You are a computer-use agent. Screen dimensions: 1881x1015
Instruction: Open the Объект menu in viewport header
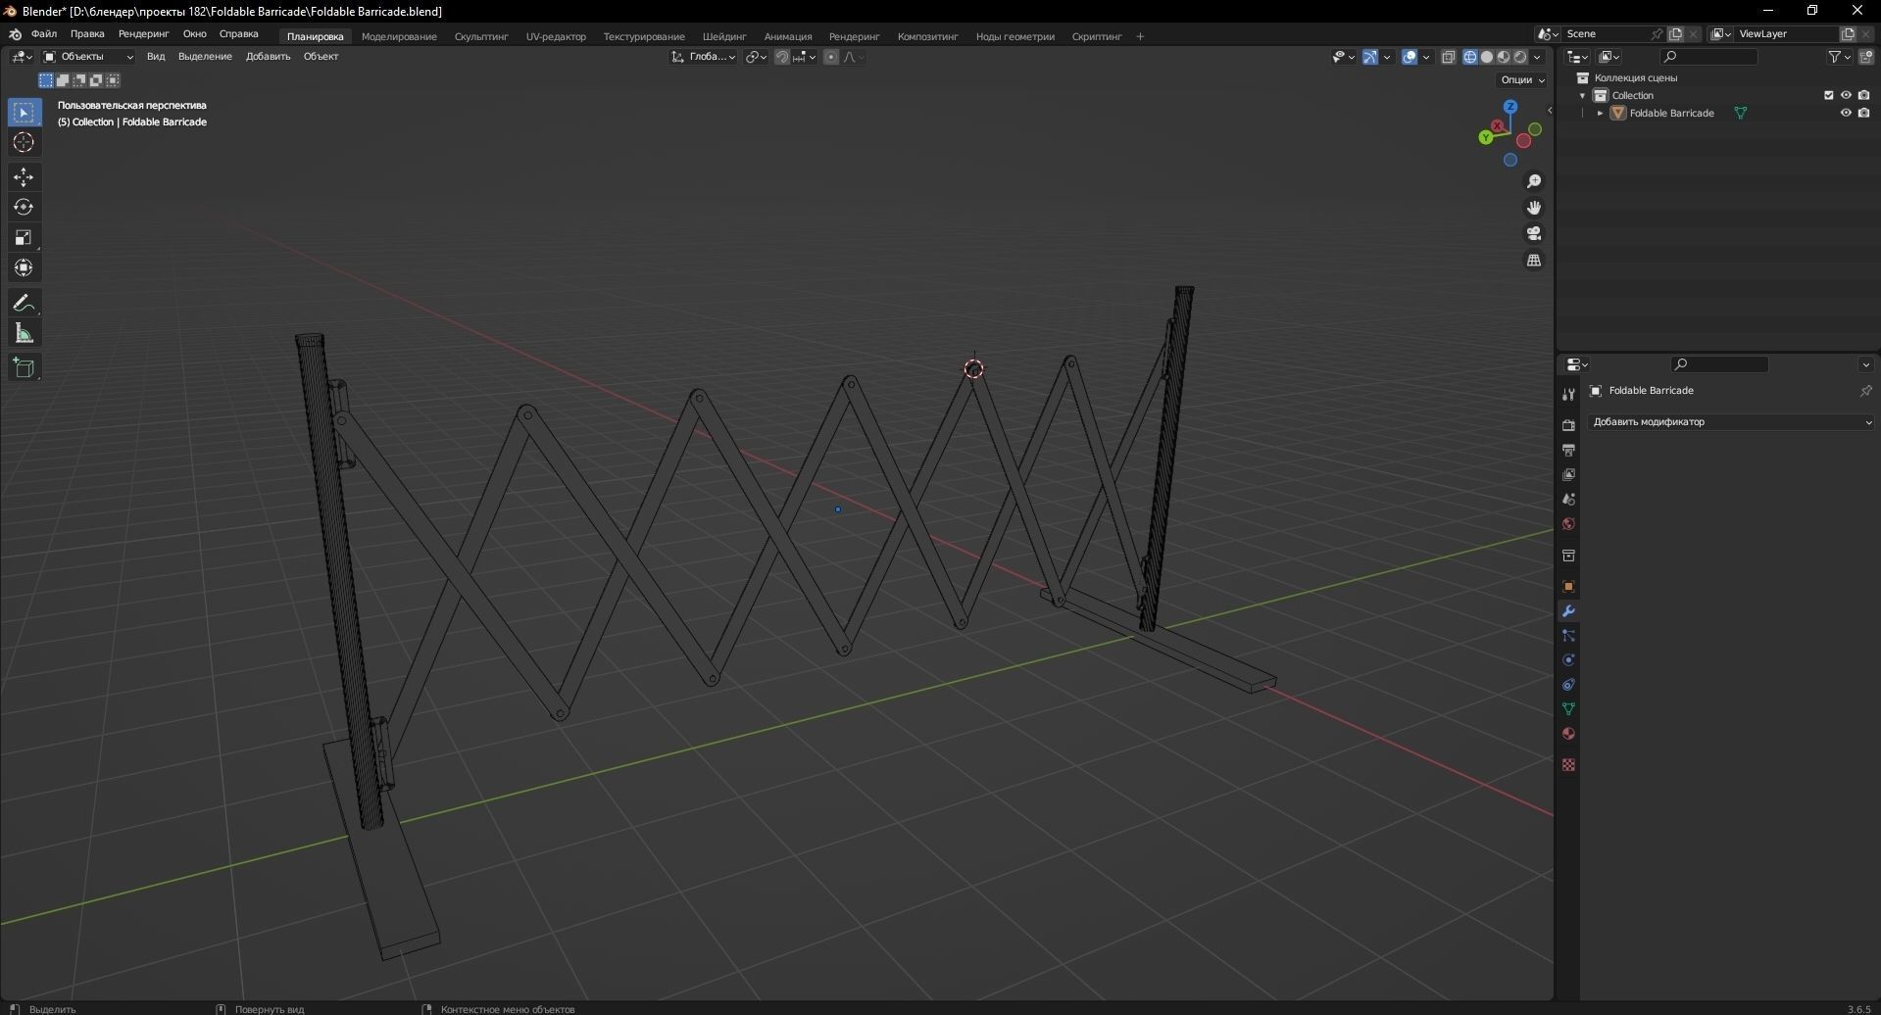tap(321, 57)
